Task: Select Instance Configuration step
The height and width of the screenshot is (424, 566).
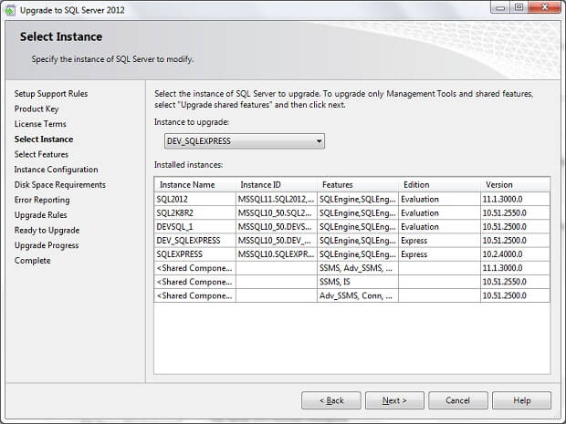Action: [56, 170]
